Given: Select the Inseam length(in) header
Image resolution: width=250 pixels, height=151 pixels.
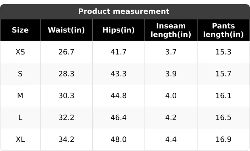Looking at the screenshot, I should [171, 30].
